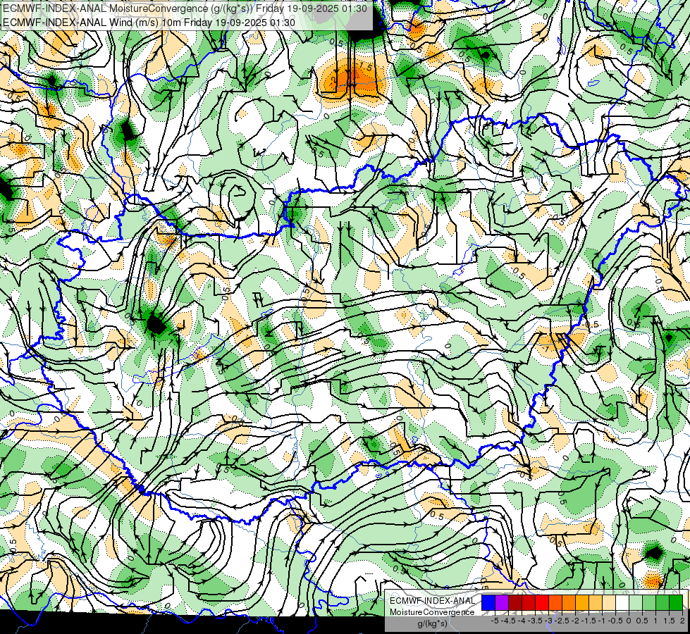This screenshot has height=634, width=690.
Task: Choose the amber swatch between -2 and -1.5
Action: click(x=581, y=602)
